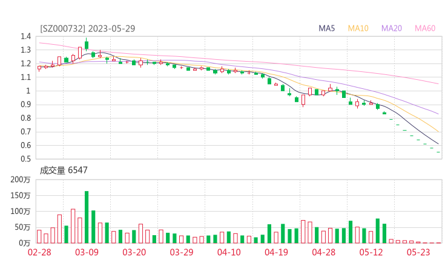Viewport: 448px width, 266px height.
Task: Click the 0.7 price axis label
Action: 25,132
